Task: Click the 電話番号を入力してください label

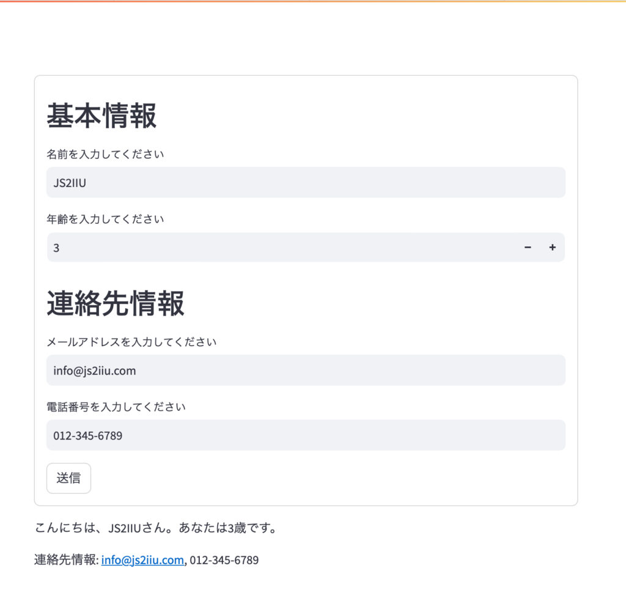Action: tap(116, 407)
